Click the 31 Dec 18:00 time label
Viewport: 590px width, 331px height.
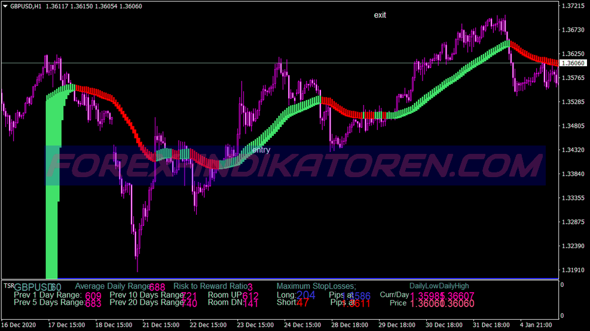(491, 325)
